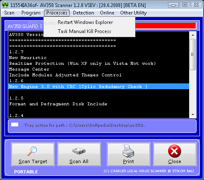Open the Program menu
This screenshot has height=180, width=204.
(x=31, y=13)
